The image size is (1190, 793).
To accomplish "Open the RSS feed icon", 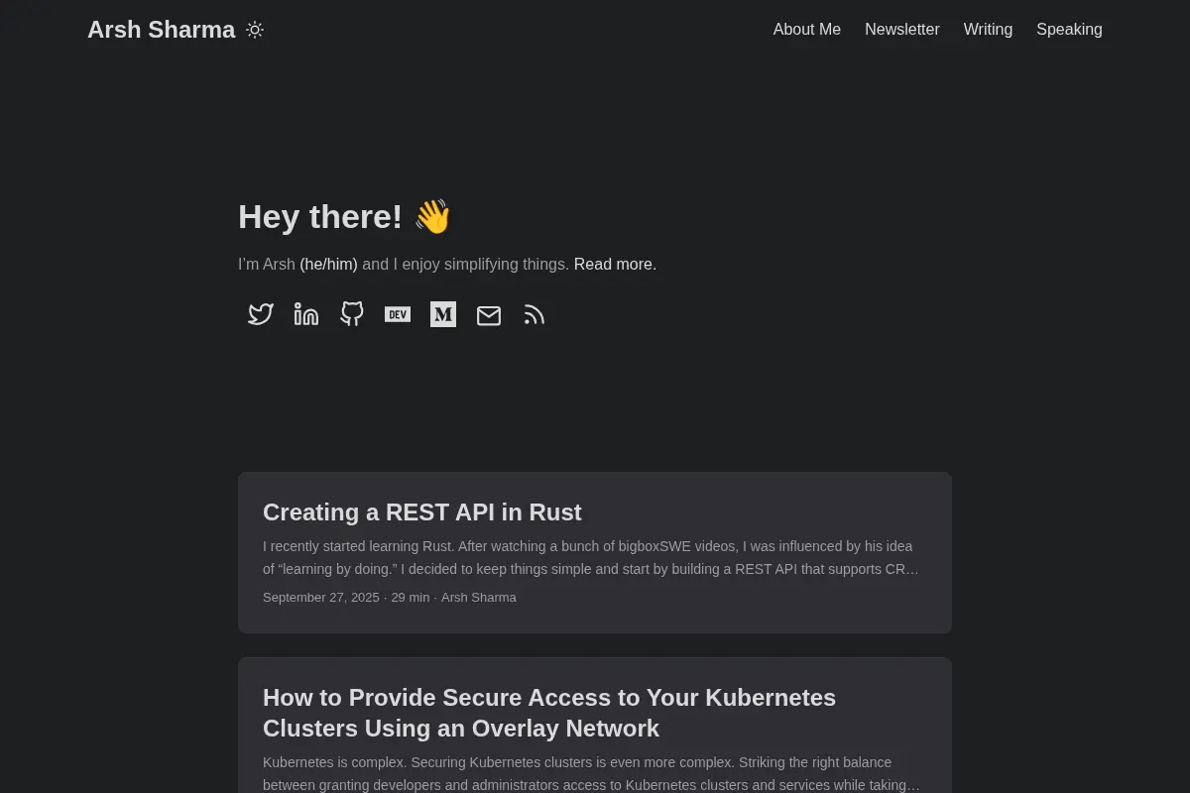I will 535,315.
